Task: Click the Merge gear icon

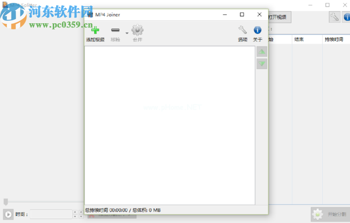Action: 137,30
